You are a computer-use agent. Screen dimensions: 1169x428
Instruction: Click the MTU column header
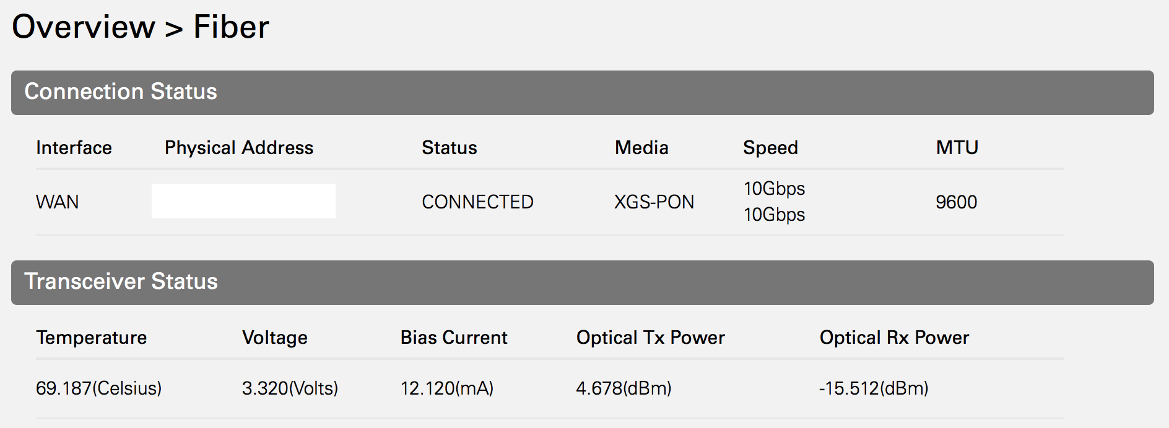point(957,148)
